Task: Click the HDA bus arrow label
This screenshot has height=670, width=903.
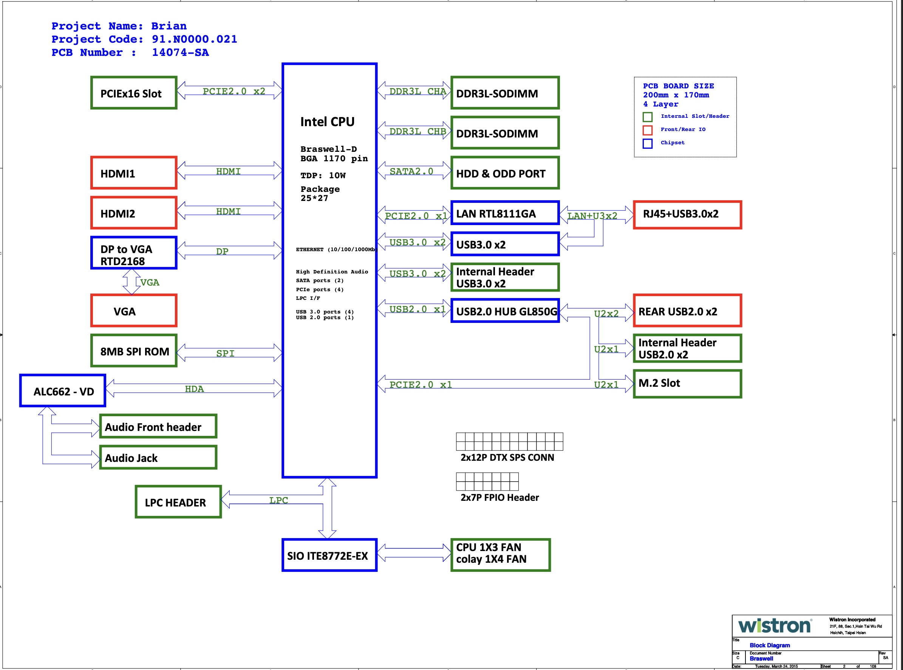Action: (x=194, y=389)
